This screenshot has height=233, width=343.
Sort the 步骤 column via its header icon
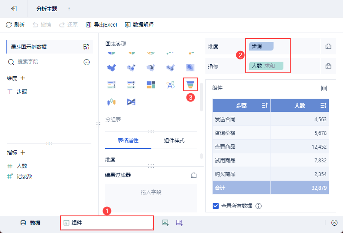tap(265, 105)
